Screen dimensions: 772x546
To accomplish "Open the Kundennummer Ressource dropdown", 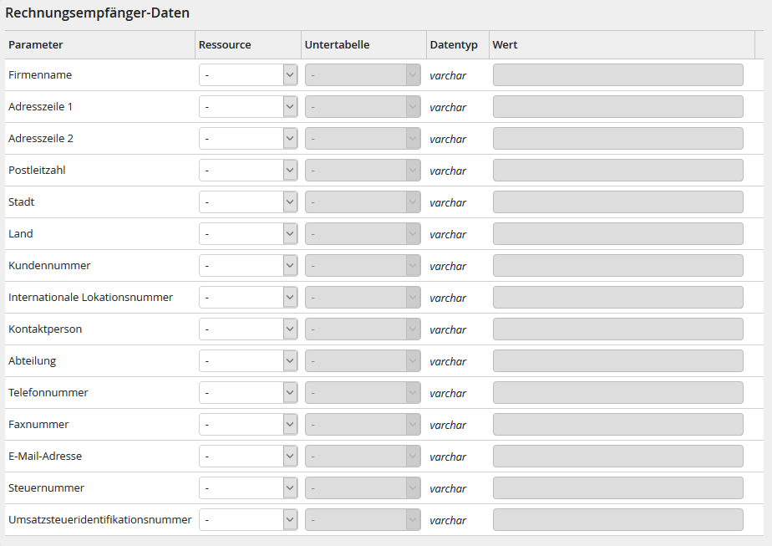I will [x=248, y=266].
